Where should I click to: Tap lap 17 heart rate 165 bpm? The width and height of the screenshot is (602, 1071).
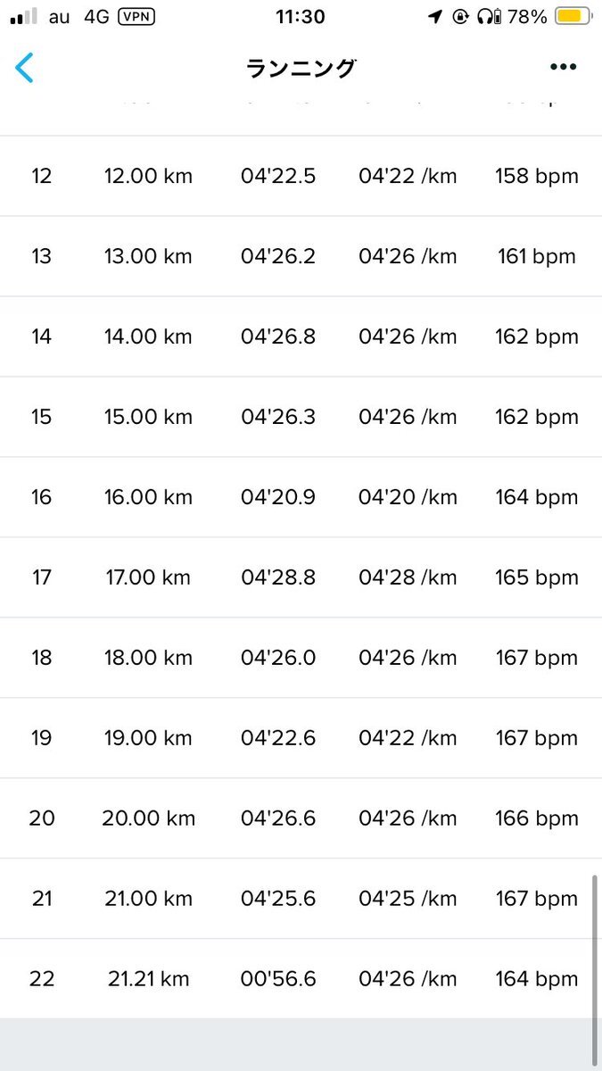point(537,577)
